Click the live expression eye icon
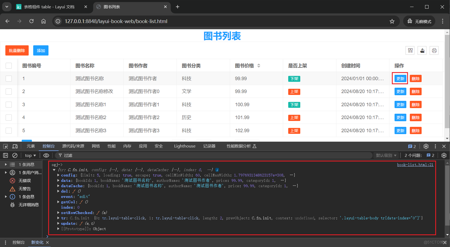Image resolution: width=450 pixels, height=247 pixels. pos(46,155)
